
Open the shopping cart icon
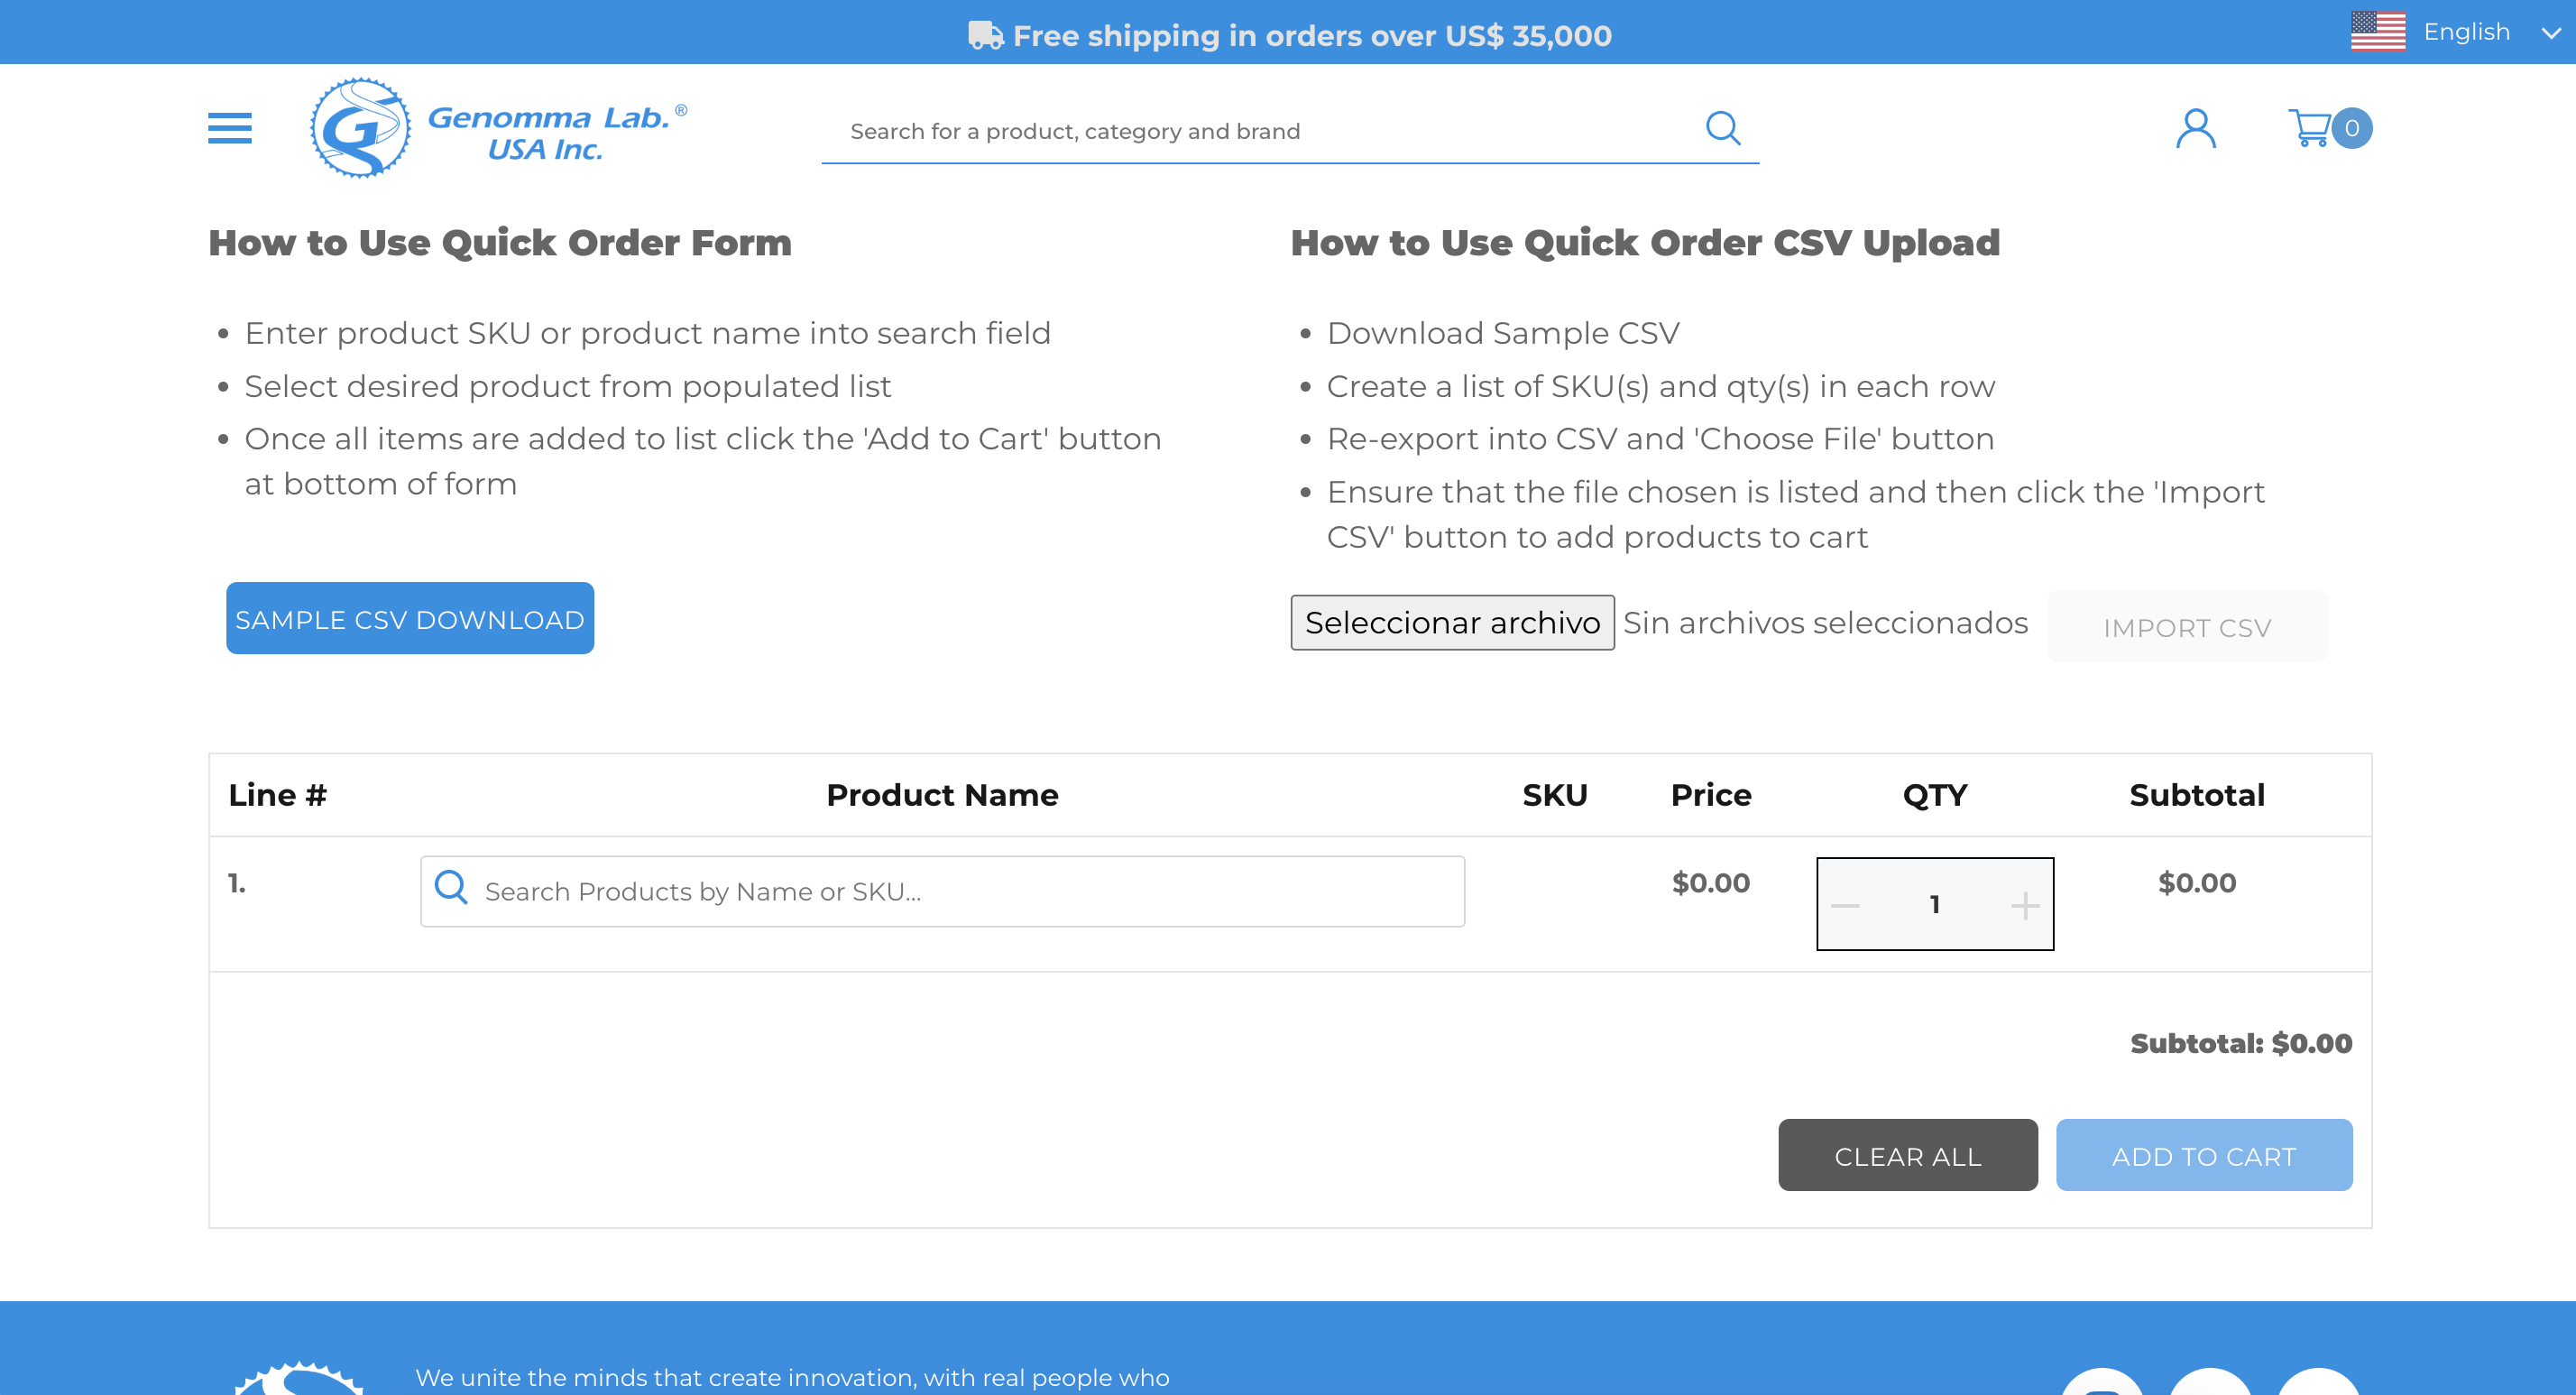2309,128
